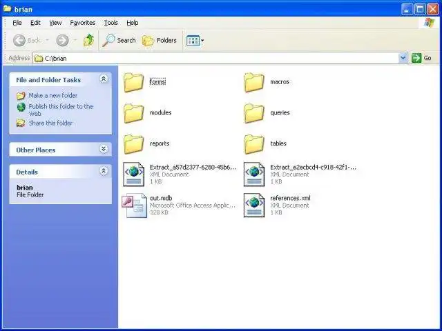Click the Share this folder icon
Screen dimensions: 442x331
(x=21, y=123)
